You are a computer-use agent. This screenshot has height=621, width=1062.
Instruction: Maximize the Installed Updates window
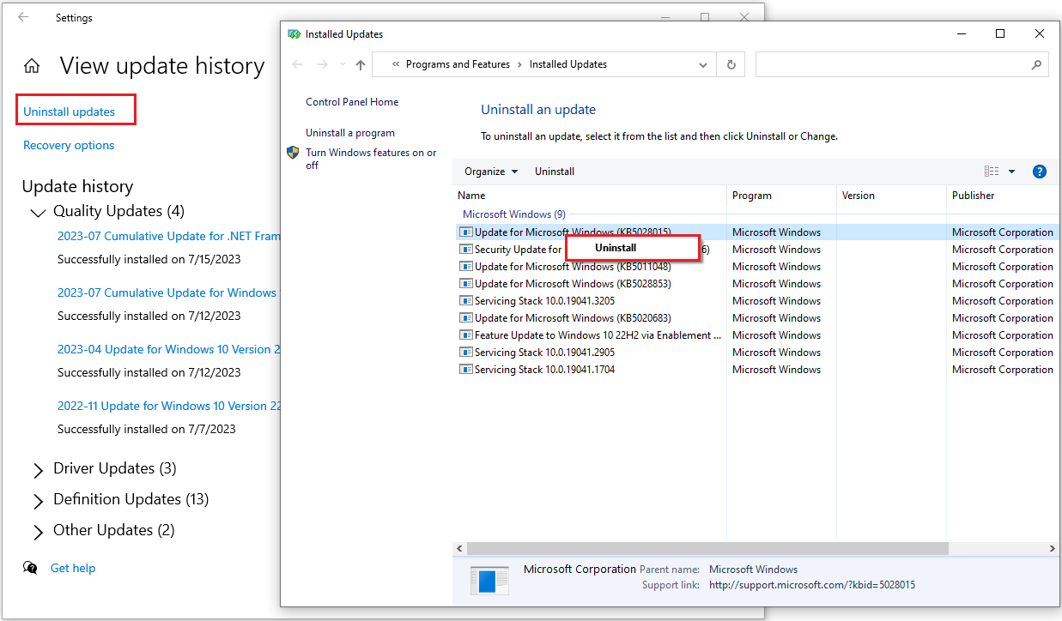tap(1000, 34)
